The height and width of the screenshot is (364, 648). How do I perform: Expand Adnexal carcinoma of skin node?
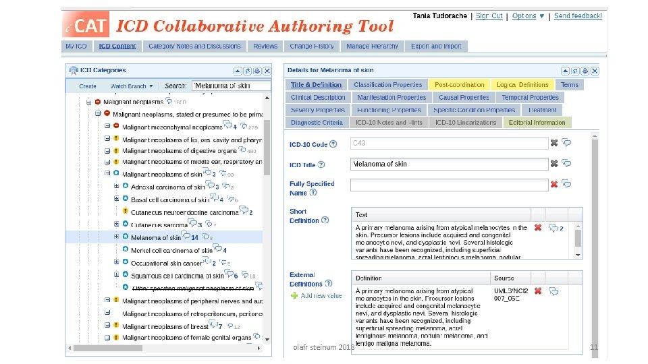(x=117, y=186)
